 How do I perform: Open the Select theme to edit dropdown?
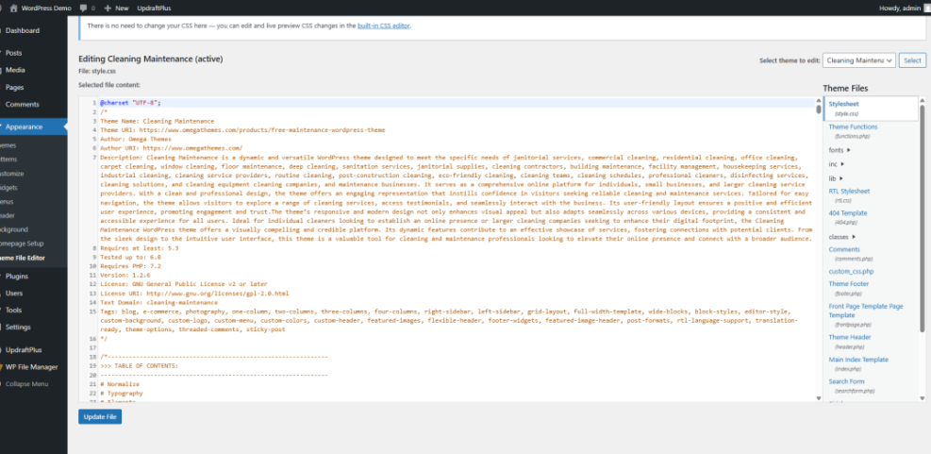tap(858, 60)
